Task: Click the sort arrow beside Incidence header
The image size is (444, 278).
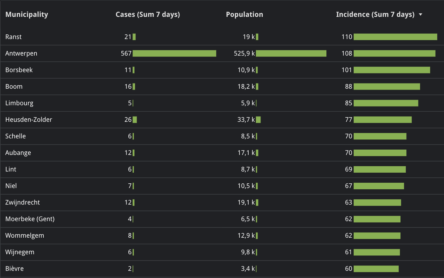Action: (x=420, y=15)
